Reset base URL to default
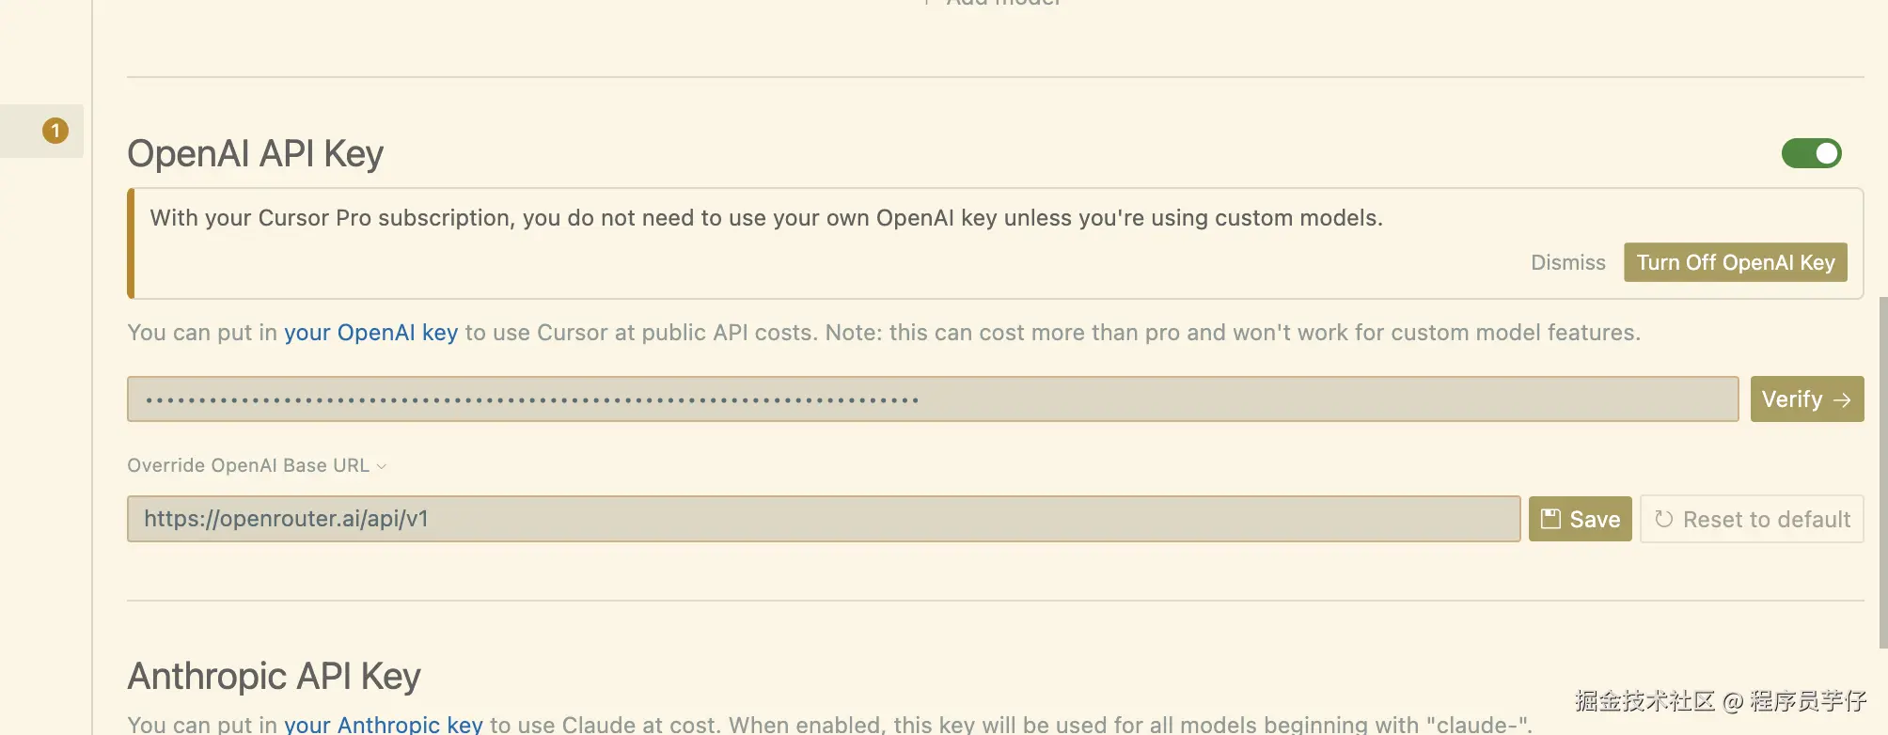The width and height of the screenshot is (1888, 735). [1752, 519]
